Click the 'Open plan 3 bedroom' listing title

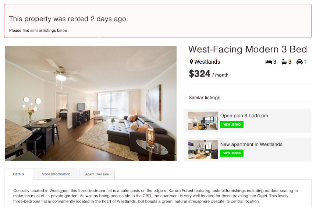244,116
